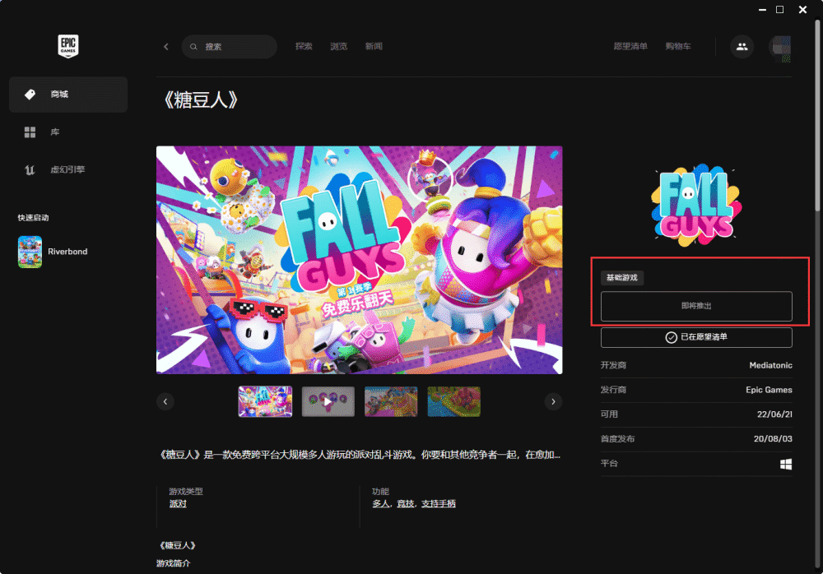Image resolution: width=823 pixels, height=574 pixels.
Task: Click the Mediatonic developer name
Action: pos(770,365)
